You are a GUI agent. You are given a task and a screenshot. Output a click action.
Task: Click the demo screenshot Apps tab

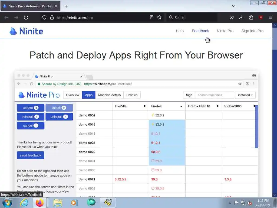(89, 95)
